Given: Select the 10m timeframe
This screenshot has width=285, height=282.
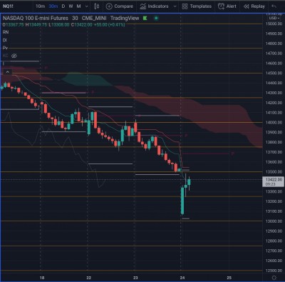Looking at the screenshot, I should (x=40, y=6).
